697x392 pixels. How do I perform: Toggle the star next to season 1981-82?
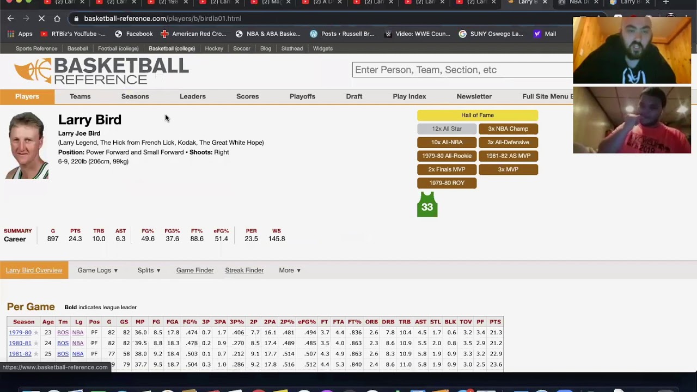click(36, 354)
